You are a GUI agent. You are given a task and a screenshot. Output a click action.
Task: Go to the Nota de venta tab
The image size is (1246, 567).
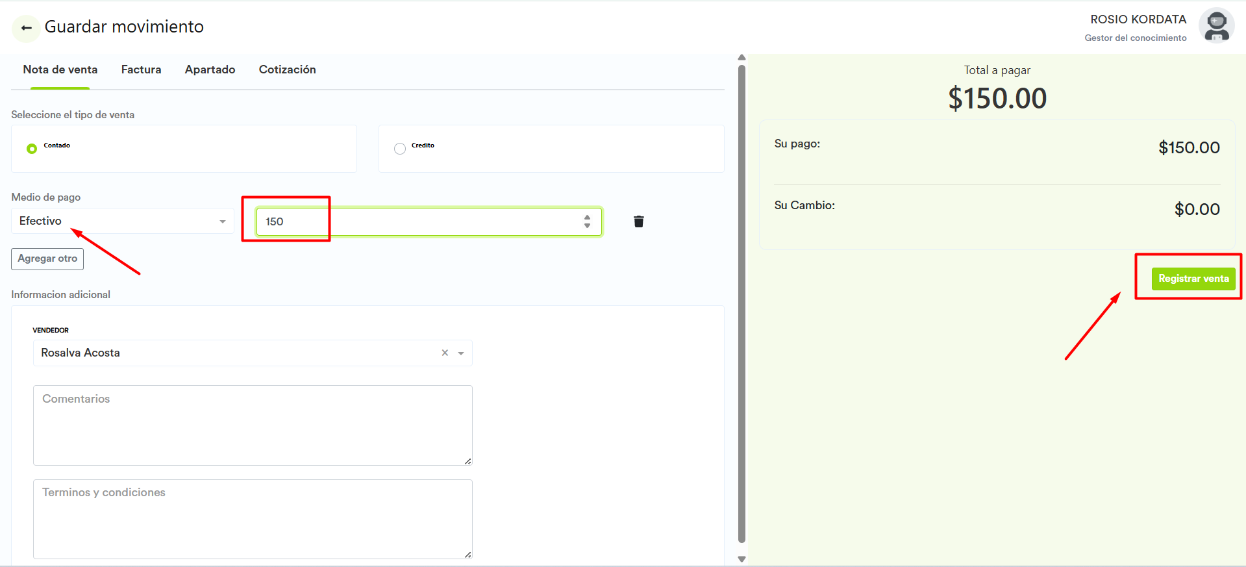tap(60, 69)
